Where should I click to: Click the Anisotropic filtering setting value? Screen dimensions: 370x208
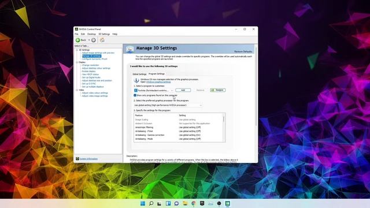[x=190, y=127]
